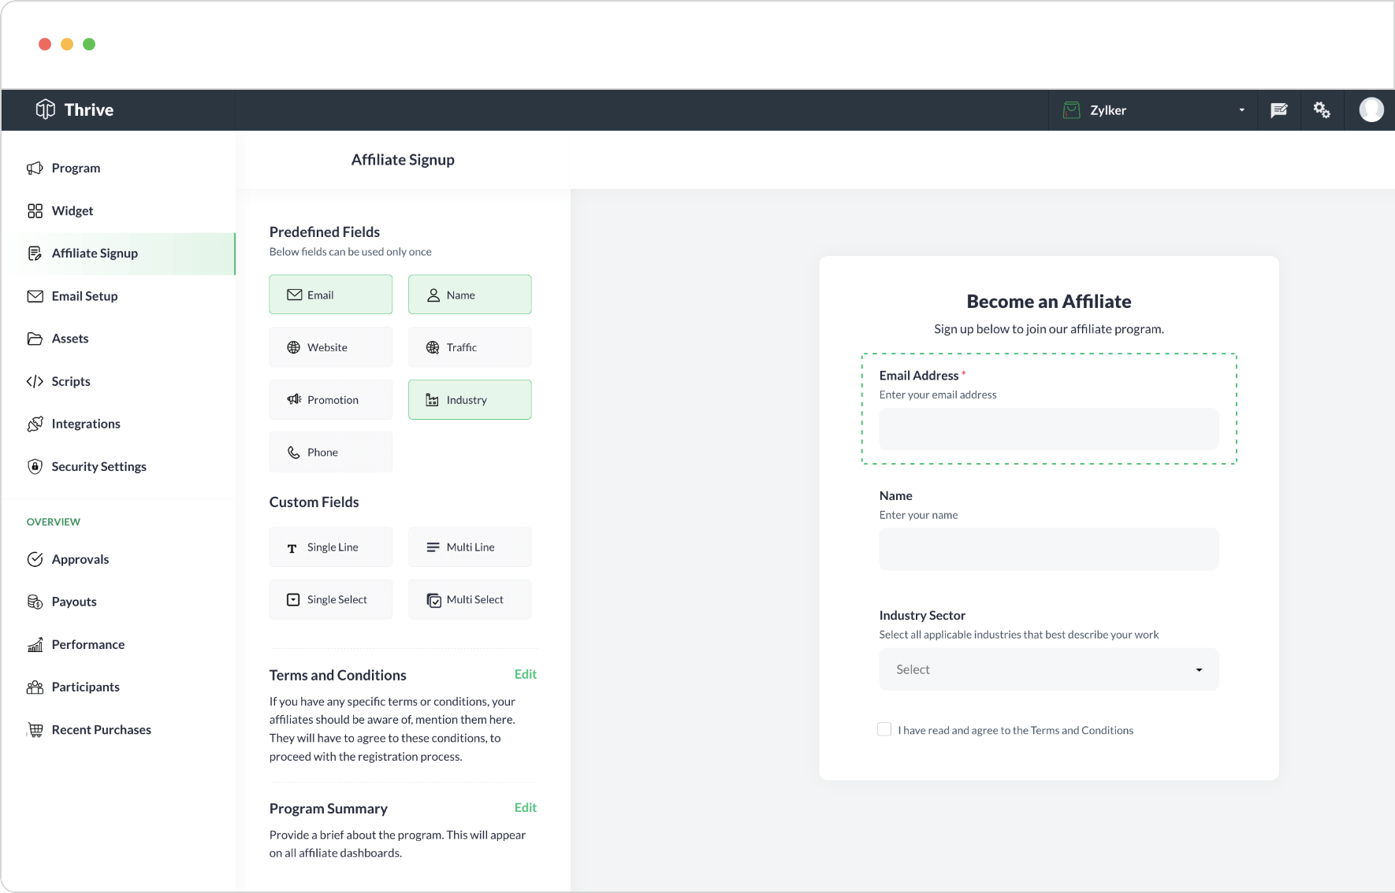Open the settings gears icon

click(x=1322, y=110)
